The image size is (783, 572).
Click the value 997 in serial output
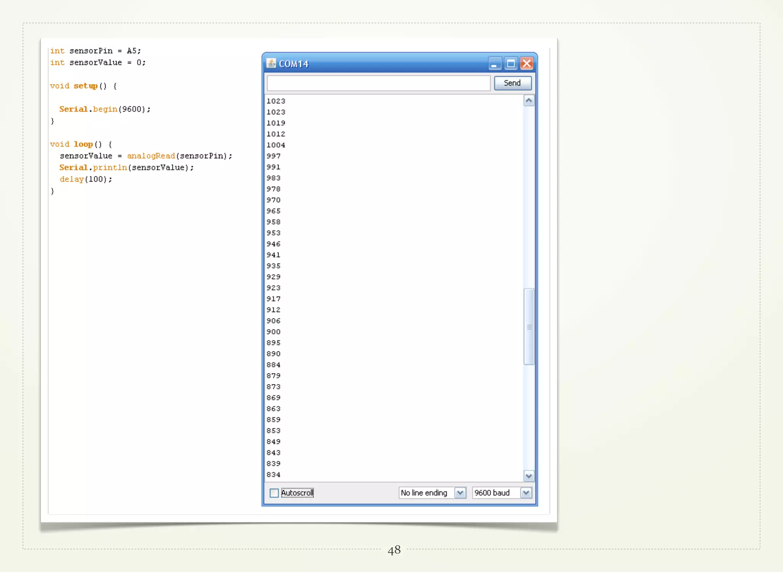(x=274, y=156)
